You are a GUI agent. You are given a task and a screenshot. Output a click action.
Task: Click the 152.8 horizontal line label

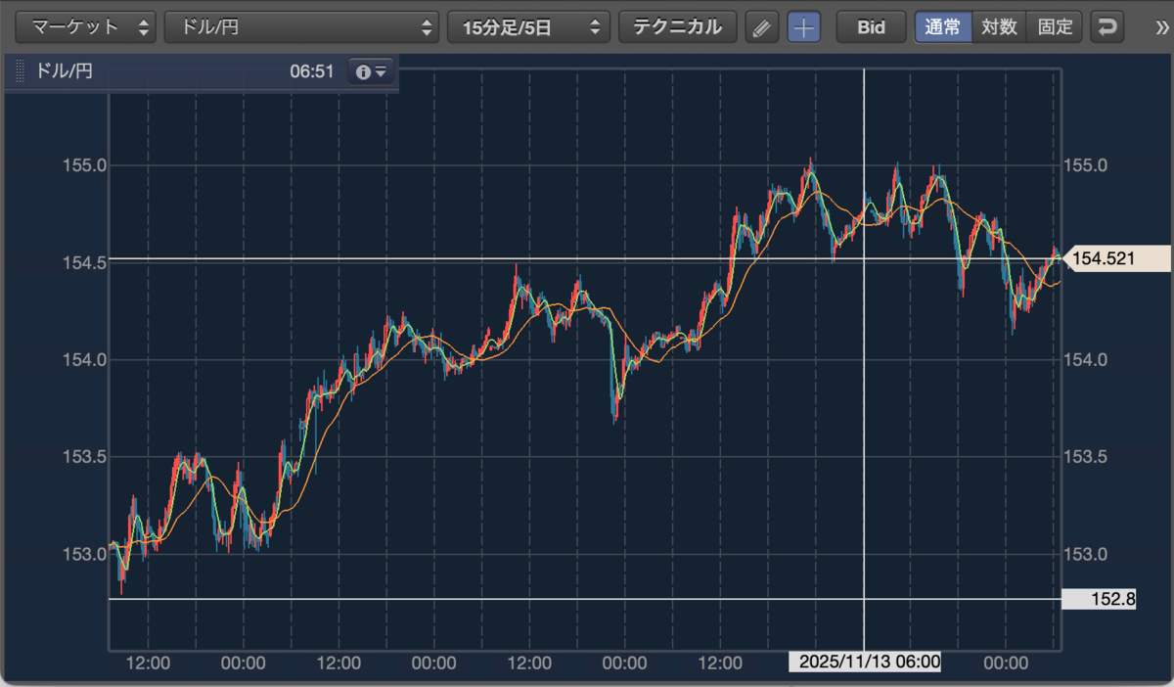[x=1100, y=599]
